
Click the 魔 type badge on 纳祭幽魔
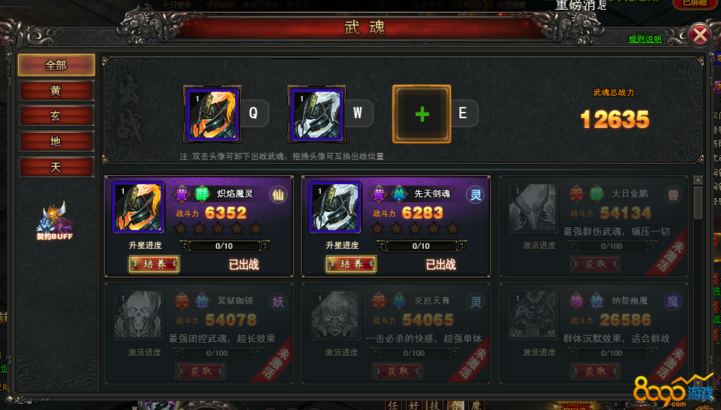[672, 302]
